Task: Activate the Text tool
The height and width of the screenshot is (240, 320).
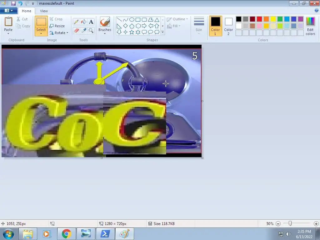Action: [91, 22]
